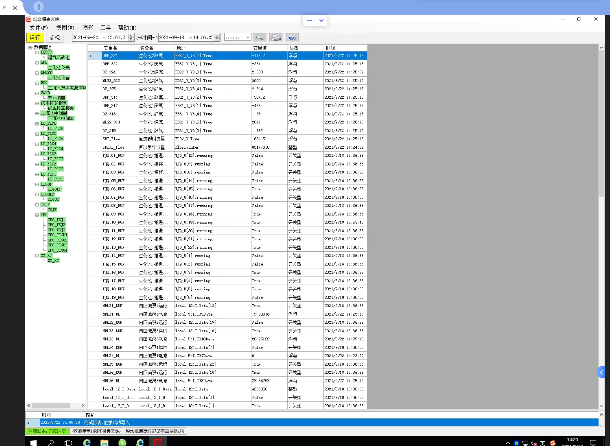Open File Explorer from the taskbar

[x=104, y=443]
